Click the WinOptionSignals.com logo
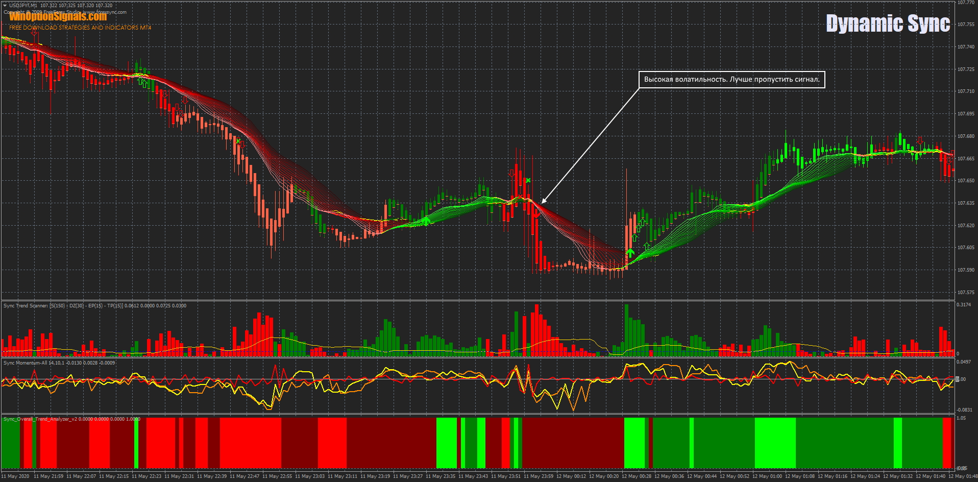 58,17
